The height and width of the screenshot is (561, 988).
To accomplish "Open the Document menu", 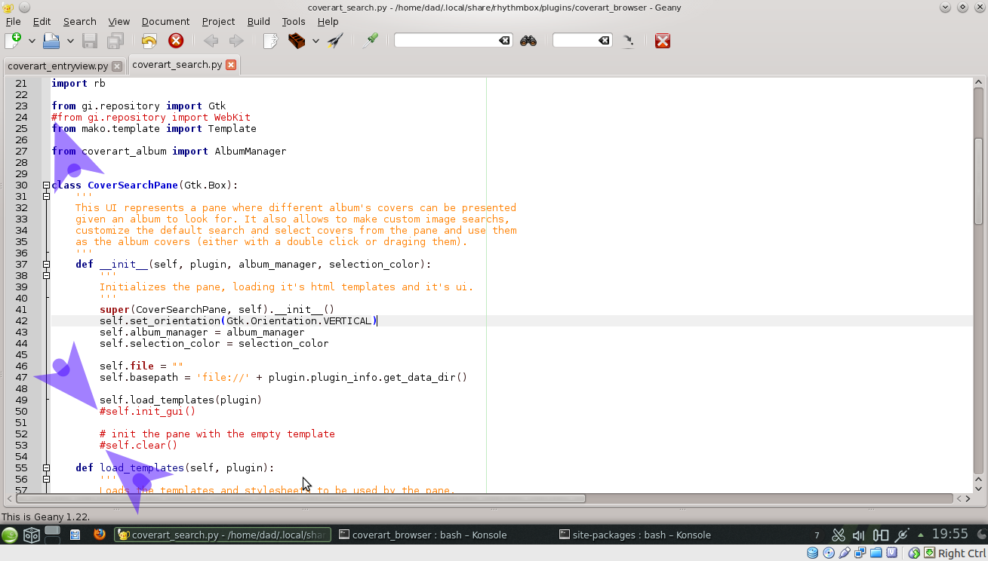I will click(x=165, y=21).
